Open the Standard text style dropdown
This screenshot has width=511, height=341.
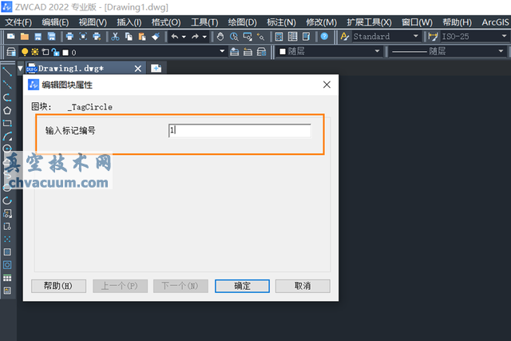[x=385, y=37]
